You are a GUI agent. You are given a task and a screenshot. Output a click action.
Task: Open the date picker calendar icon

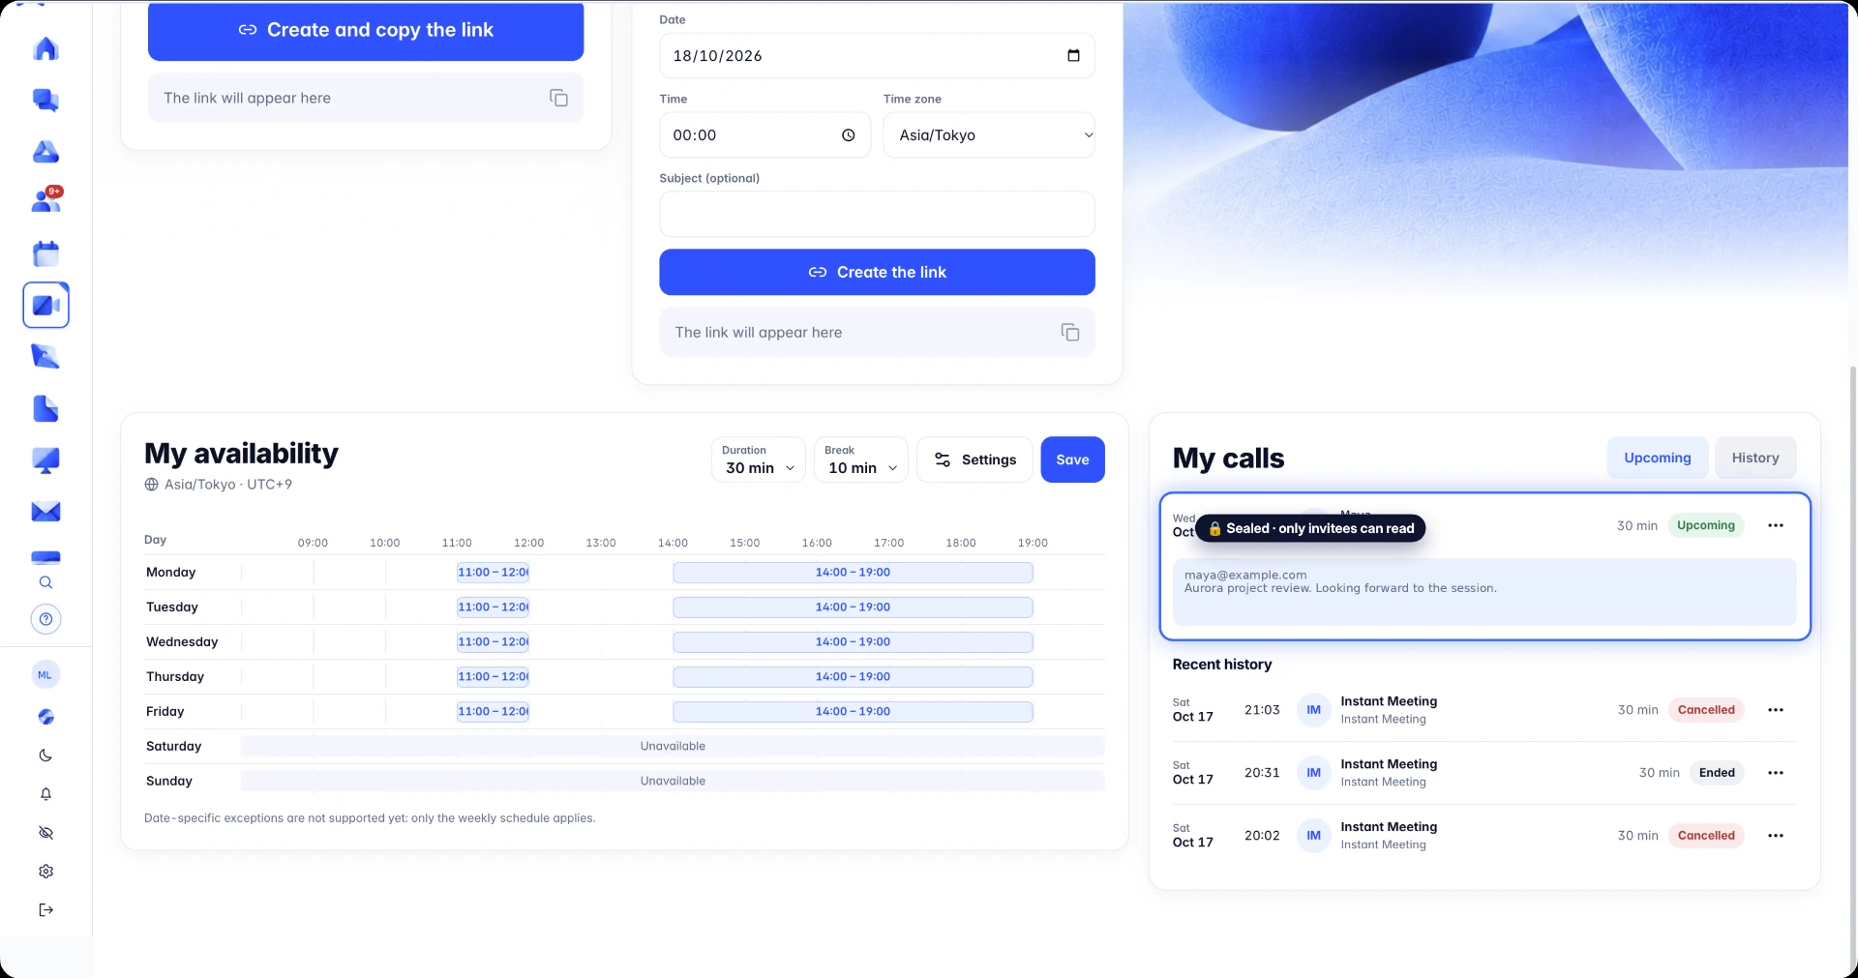pyautogui.click(x=1073, y=55)
